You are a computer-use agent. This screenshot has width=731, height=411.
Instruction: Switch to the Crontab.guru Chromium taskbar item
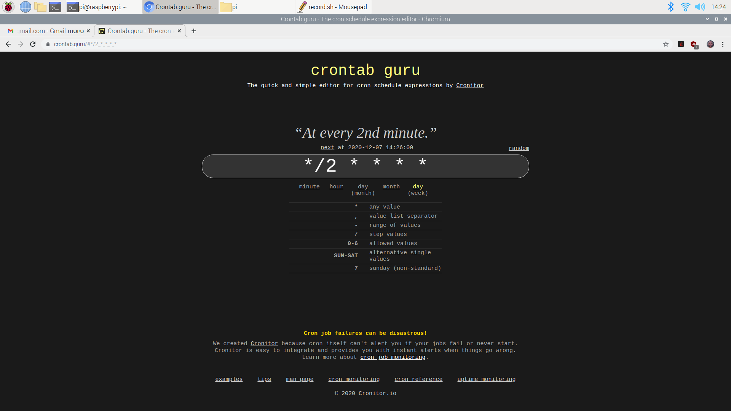(180, 7)
